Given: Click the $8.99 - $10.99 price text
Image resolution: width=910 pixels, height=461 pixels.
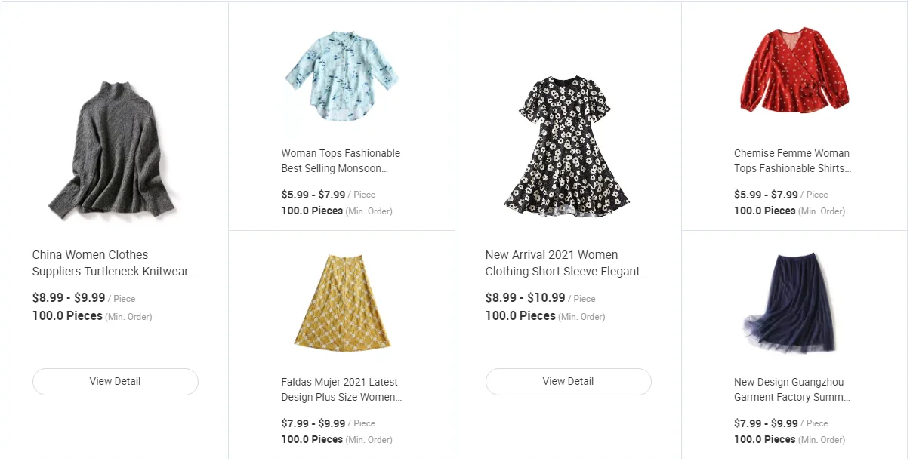Looking at the screenshot, I should (x=525, y=298).
